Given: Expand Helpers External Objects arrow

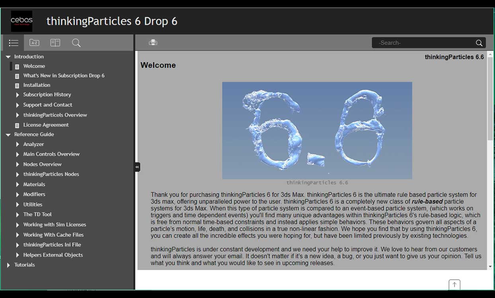Looking at the screenshot, I should [18, 255].
